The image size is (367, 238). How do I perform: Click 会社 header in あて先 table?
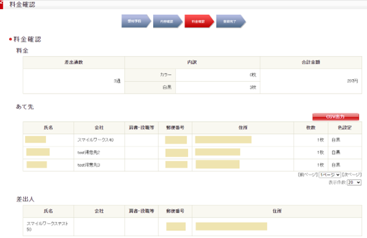pos(100,128)
